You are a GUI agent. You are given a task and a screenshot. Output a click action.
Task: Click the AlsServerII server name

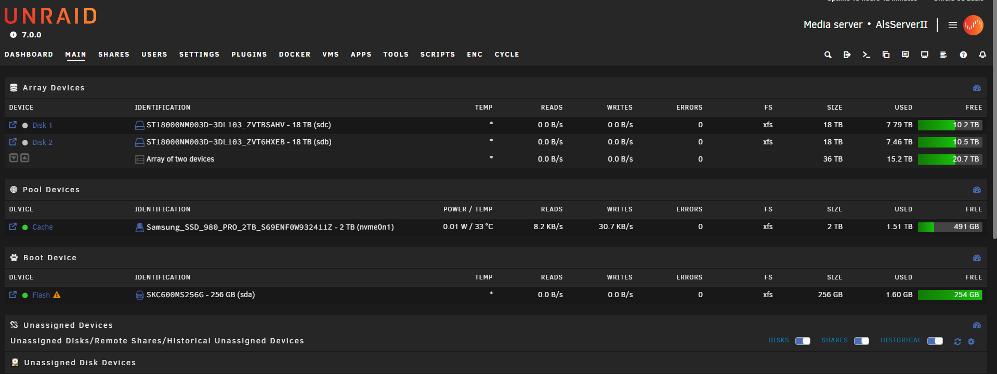tap(901, 24)
